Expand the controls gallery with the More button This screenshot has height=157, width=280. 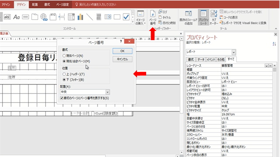pos(133,22)
